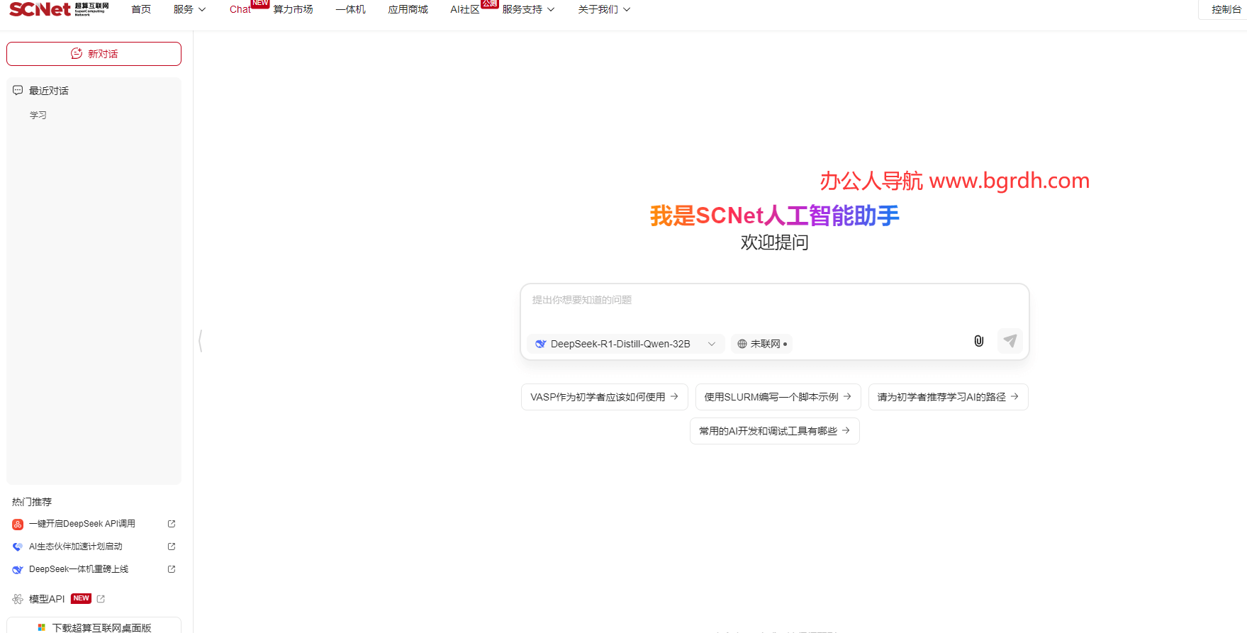Open the DeepSeek-R1-Distill-Qwen-32B model selector
This screenshot has height=633, width=1247.
625,344
